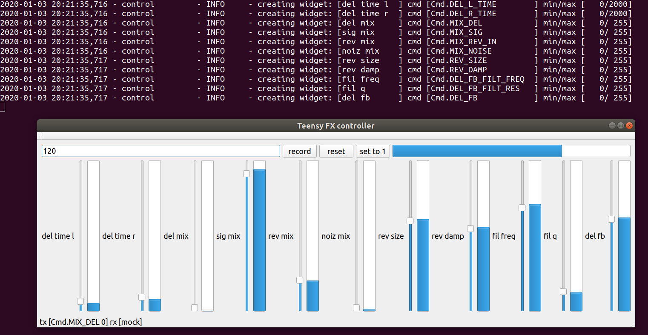
Task: Click the del fb level bar
Action: tap(624, 236)
